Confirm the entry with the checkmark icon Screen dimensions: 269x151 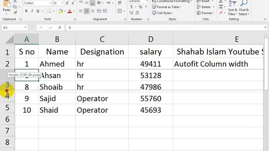(50, 28)
